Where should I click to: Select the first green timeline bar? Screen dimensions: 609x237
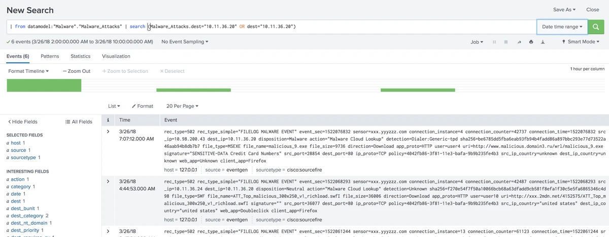click(x=44, y=86)
